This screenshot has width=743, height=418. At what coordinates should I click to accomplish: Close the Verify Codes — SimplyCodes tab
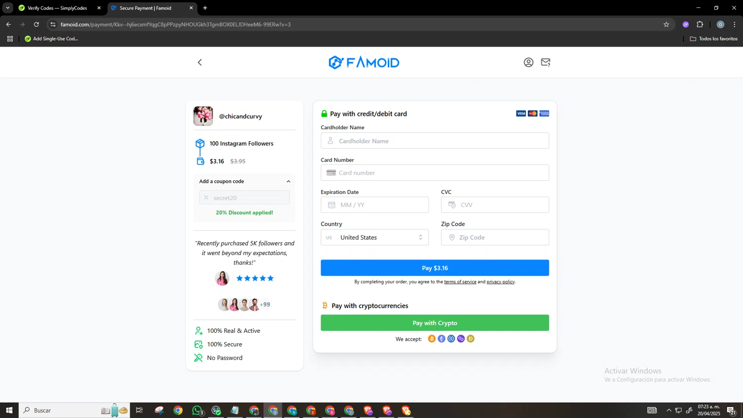coord(99,8)
